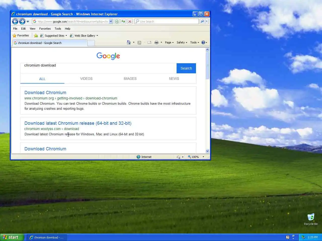Stop loading with the red X icon
322x241 pixels.
pos(130,22)
